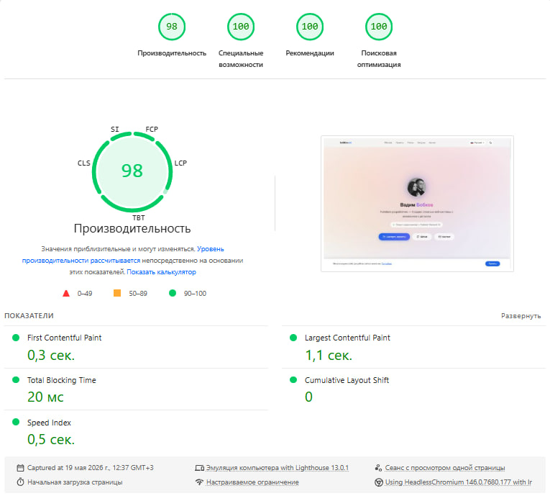Screen dimensions: 550x496
Task: Open the Специальные возможности 100 score gauge
Action: click(241, 27)
